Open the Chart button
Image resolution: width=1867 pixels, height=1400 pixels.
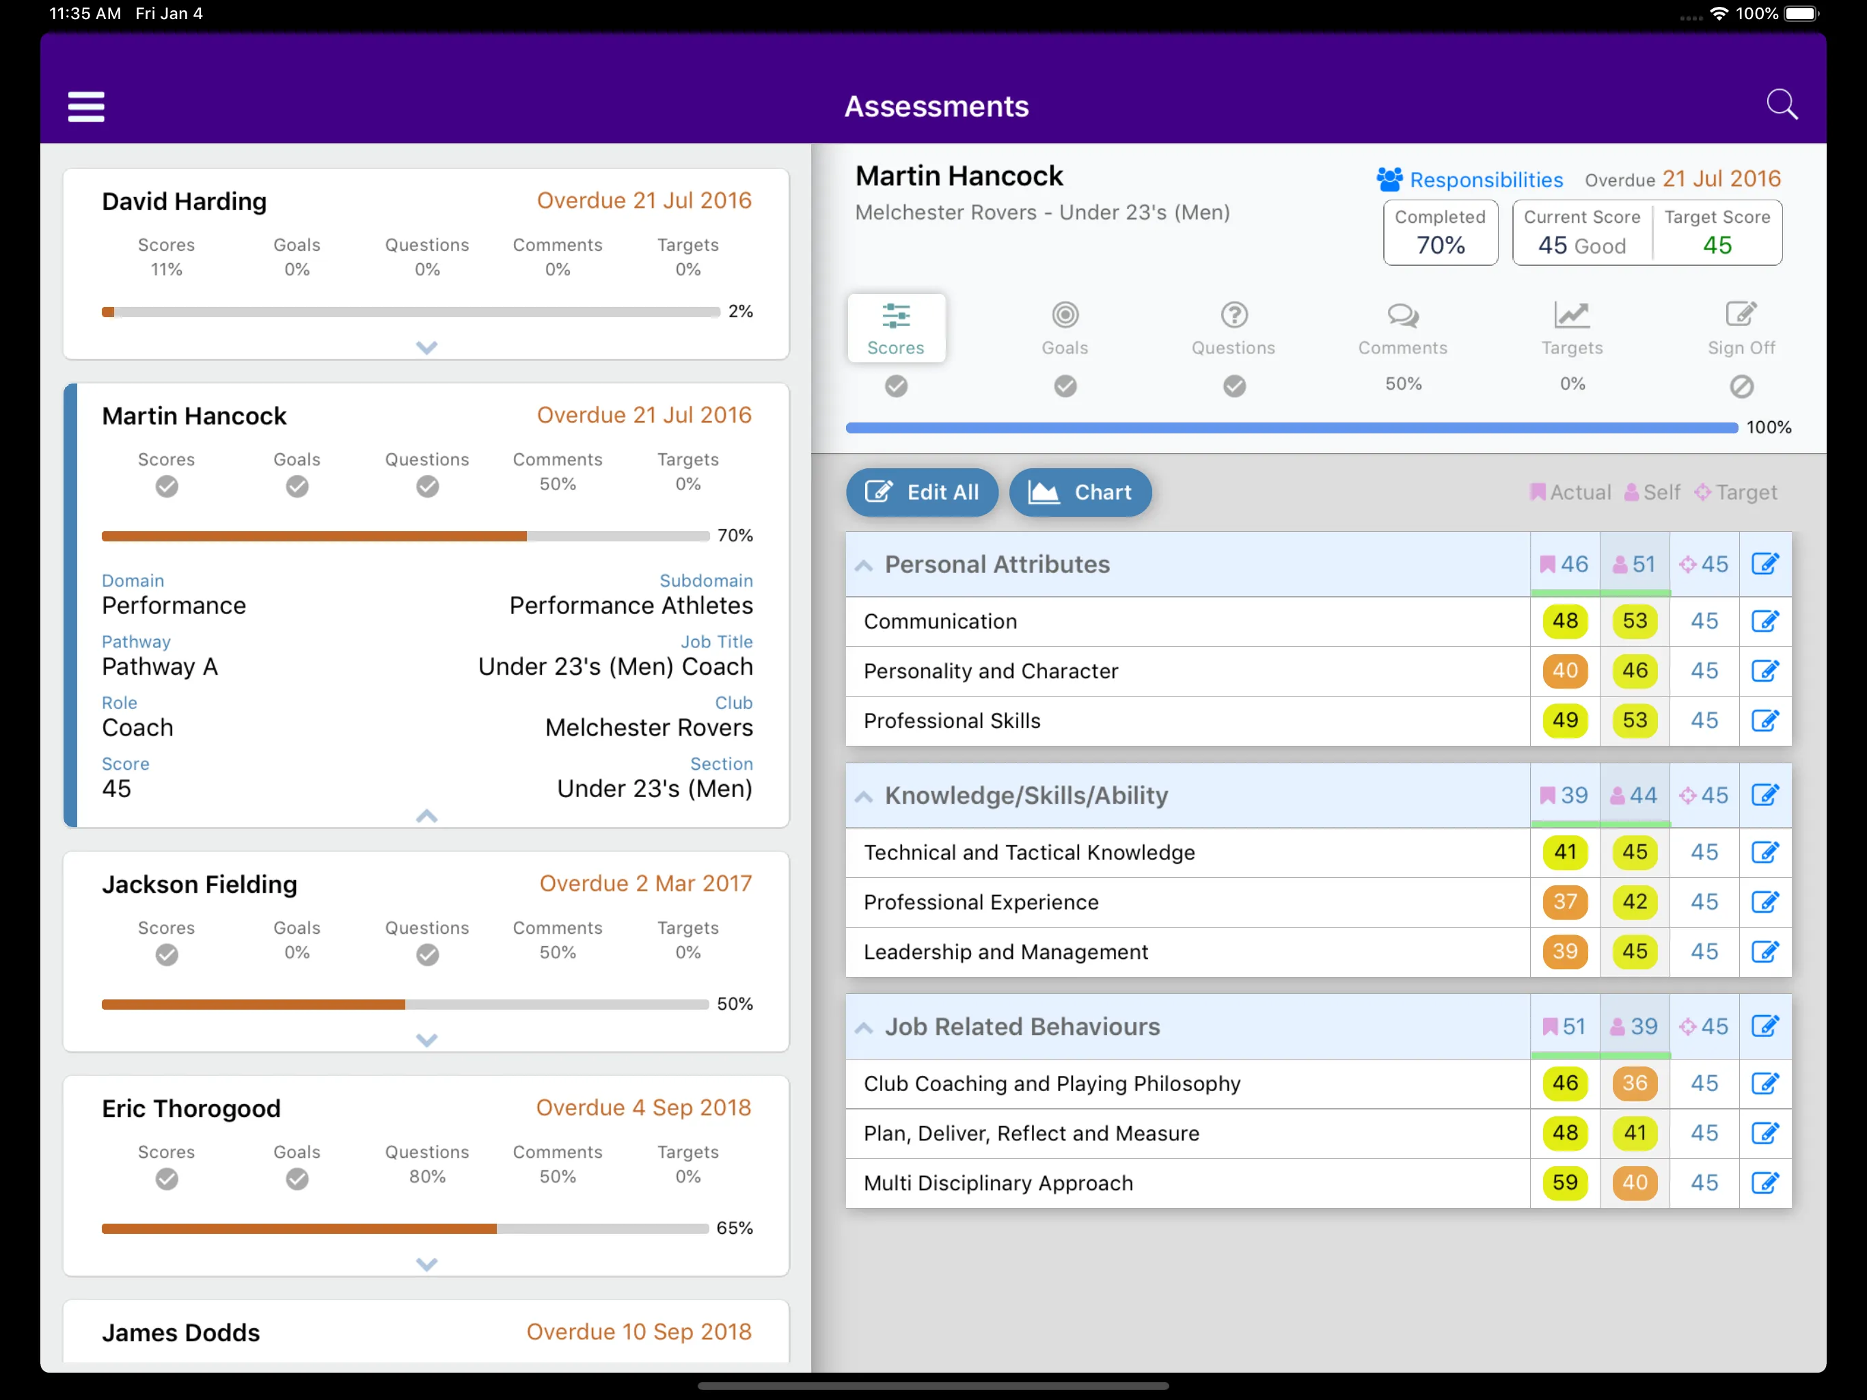1080,492
